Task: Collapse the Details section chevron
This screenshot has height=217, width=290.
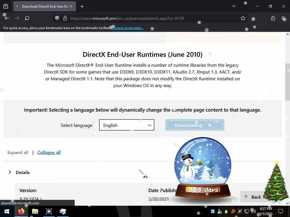Action: pyautogui.click(x=10, y=172)
